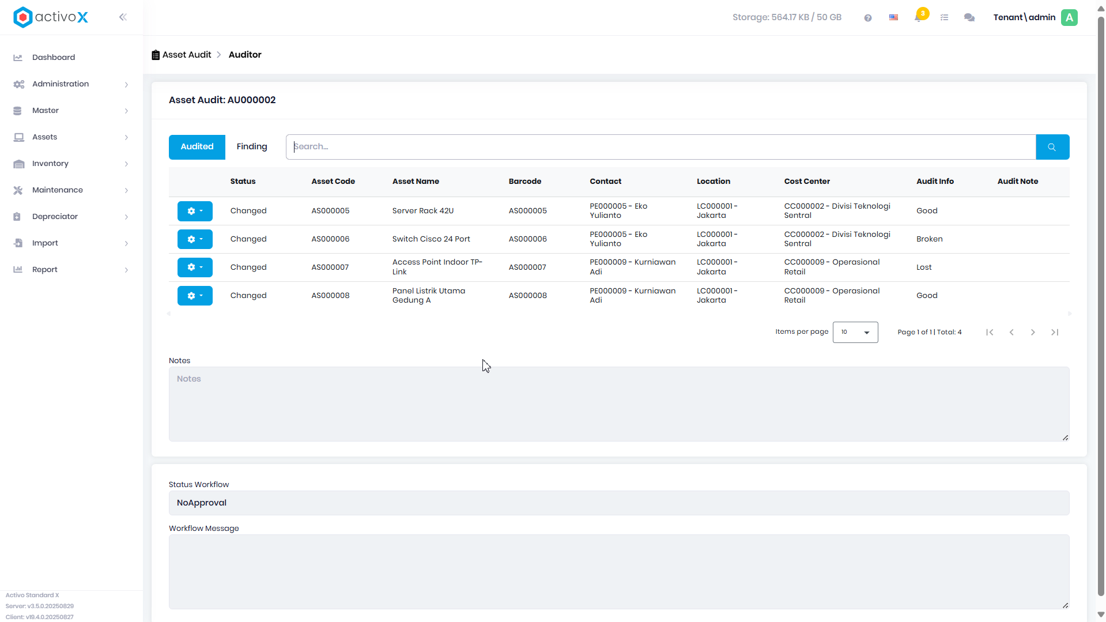Click the Administration gears icon
The width and height of the screenshot is (1106, 622).
(x=18, y=84)
